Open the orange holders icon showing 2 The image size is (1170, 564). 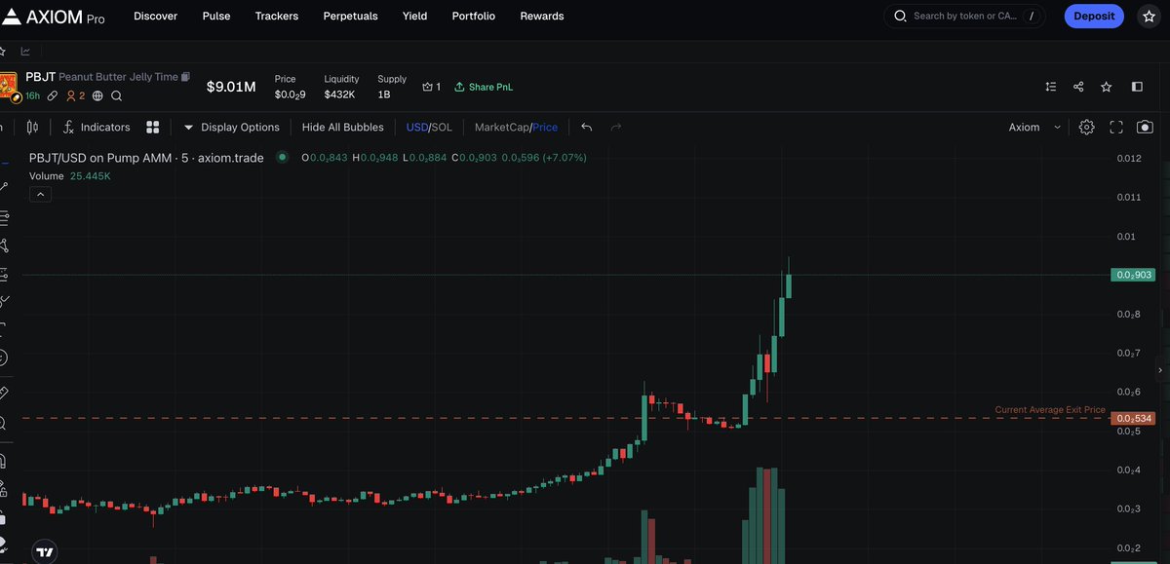click(x=75, y=95)
